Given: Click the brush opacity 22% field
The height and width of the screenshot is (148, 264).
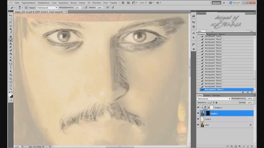Looking at the screenshot, I should click(78, 8).
